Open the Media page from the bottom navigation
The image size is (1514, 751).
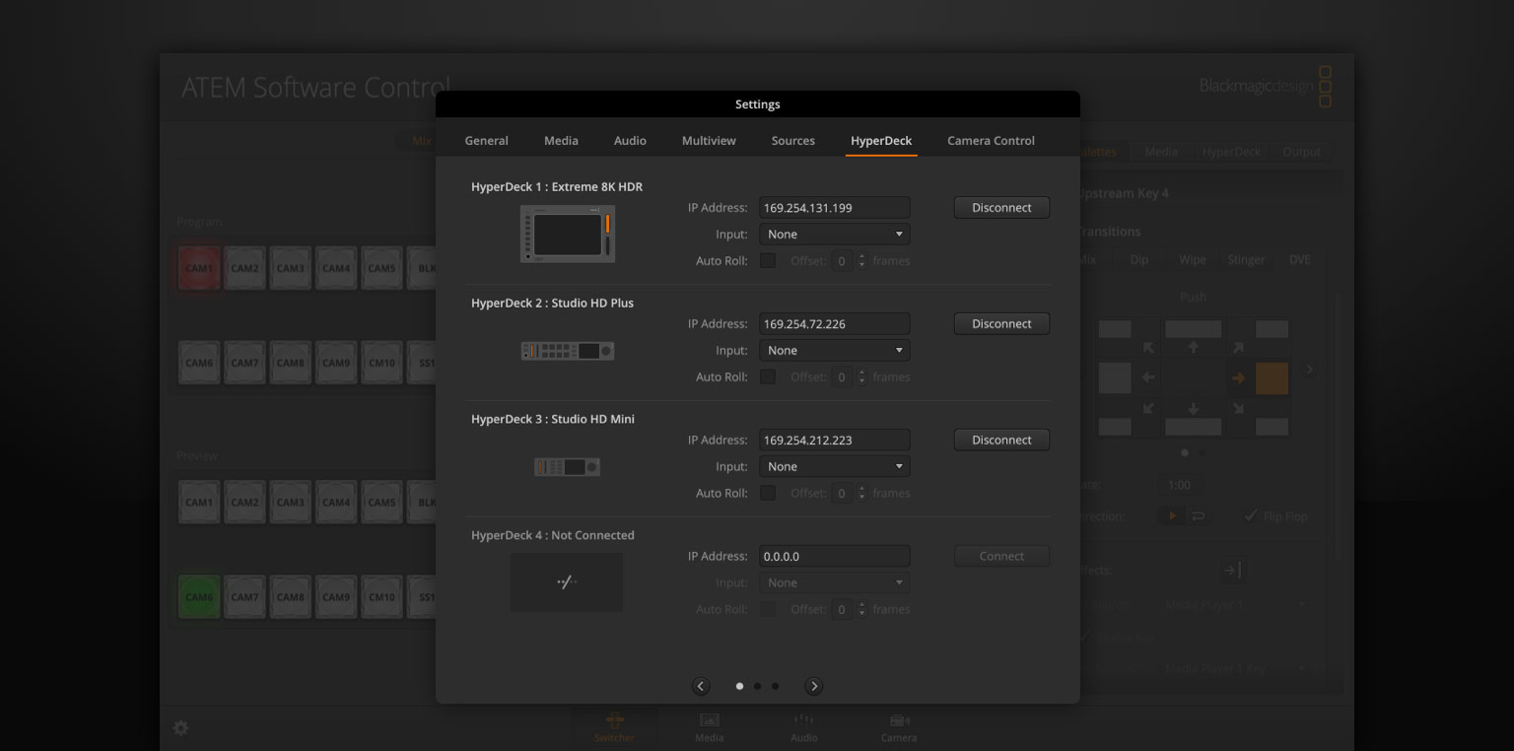[x=708, y=726]
